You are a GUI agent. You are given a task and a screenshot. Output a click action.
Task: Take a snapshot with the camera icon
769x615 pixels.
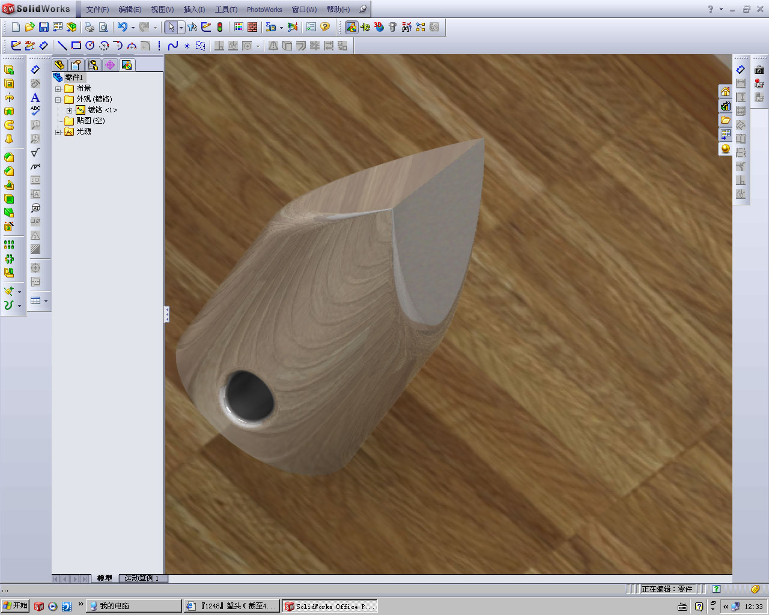click(x=759, y=70)
